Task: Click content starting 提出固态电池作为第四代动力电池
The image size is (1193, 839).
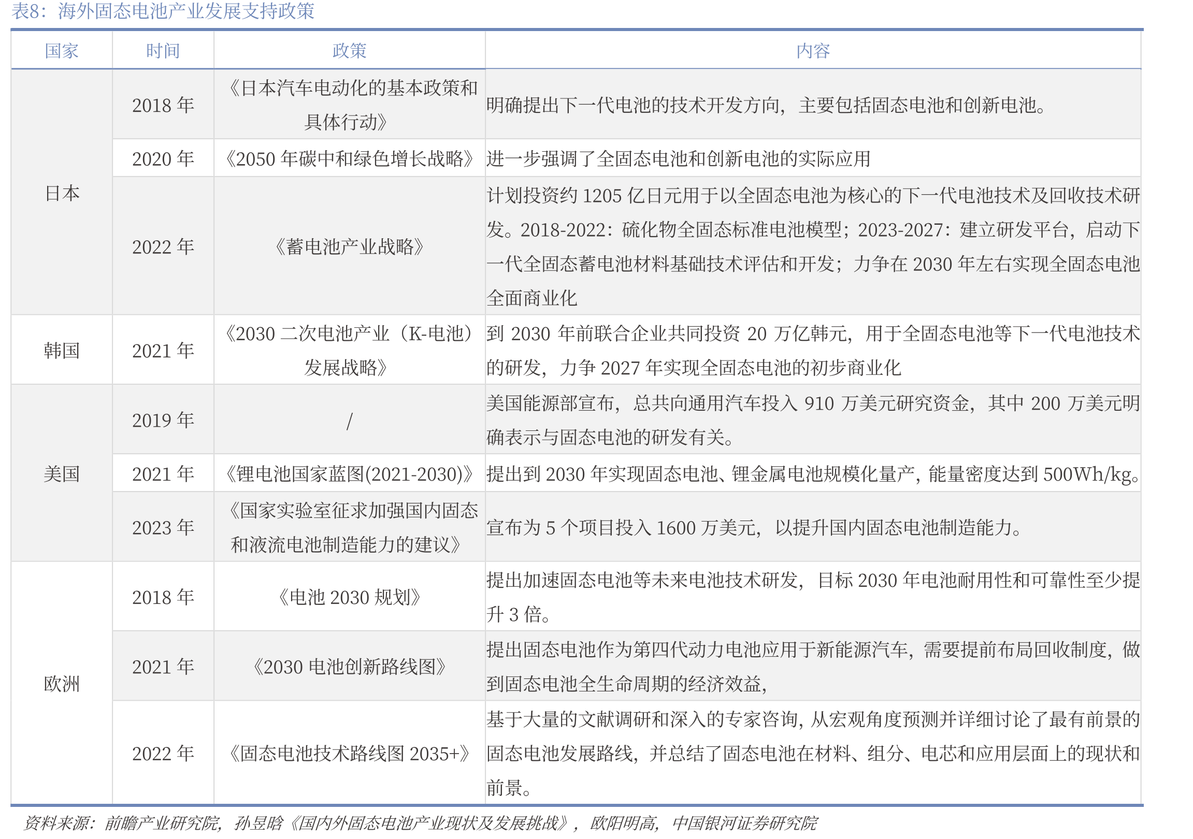Action: (x=813, y=667)
